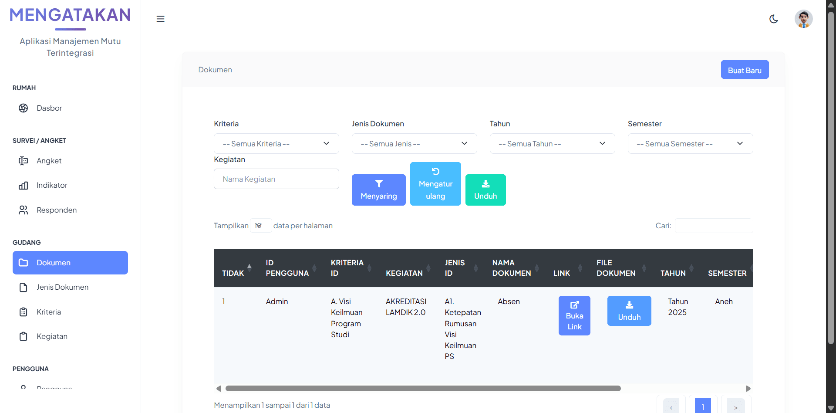Toggle the sidebar with hamburger icon
This screenshot has height=413, width=836.
pos(160,19)
